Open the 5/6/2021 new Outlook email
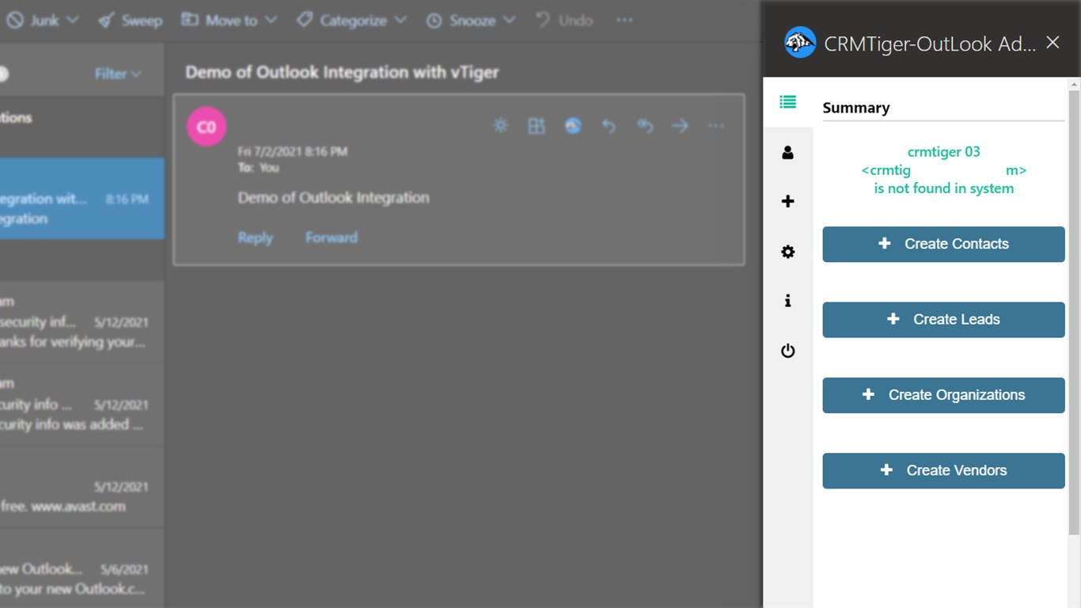 click(x=82, y=569)
